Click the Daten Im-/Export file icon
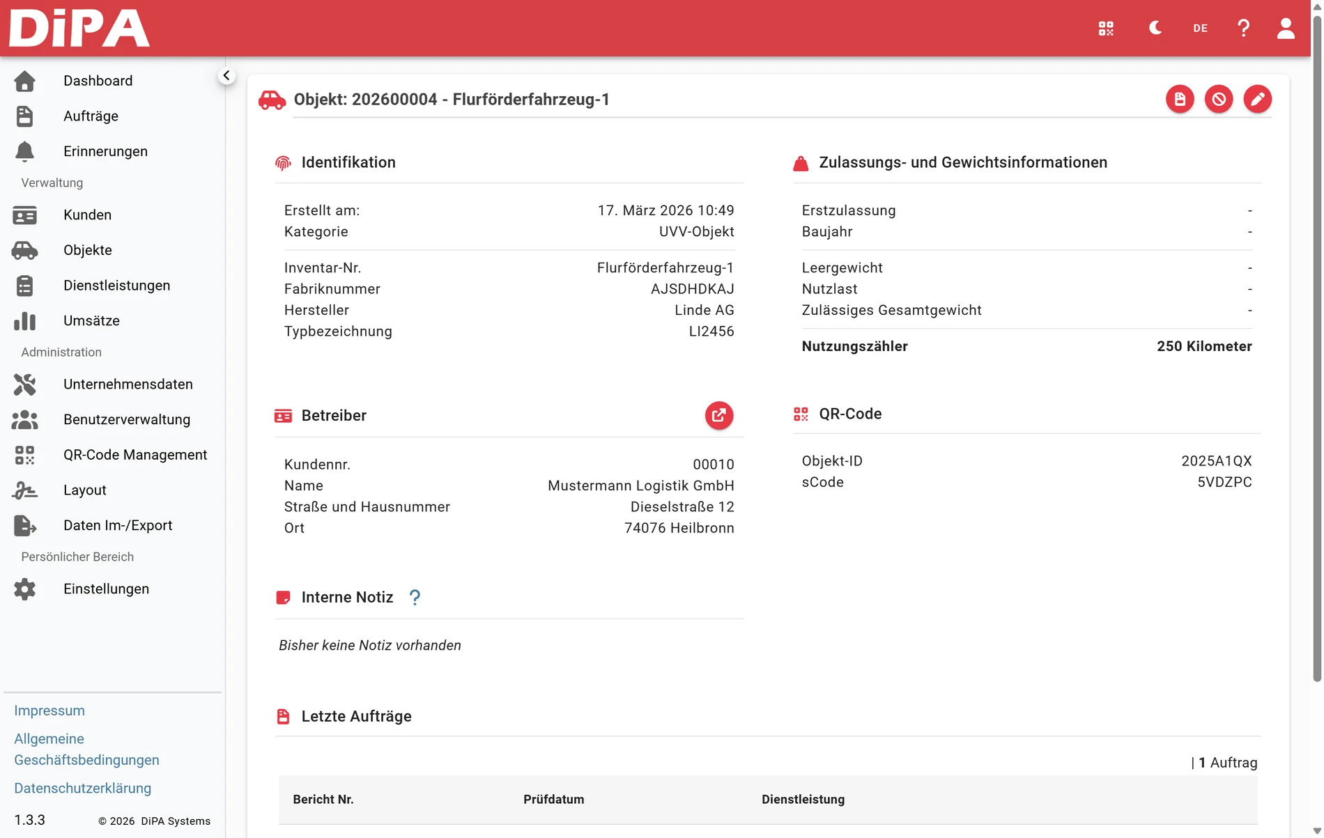The height and width of the screenshot is (838, 1324). pyautogui.click(x=25, y=526)
